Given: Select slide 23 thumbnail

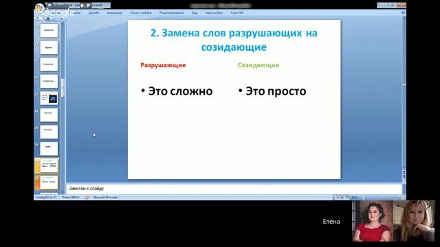Looking at the screenshot, I should tap(49, 30).
